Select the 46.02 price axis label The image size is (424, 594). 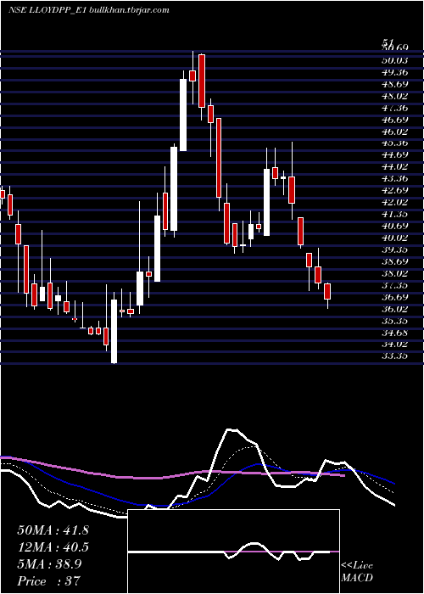[x=395, y=132]
